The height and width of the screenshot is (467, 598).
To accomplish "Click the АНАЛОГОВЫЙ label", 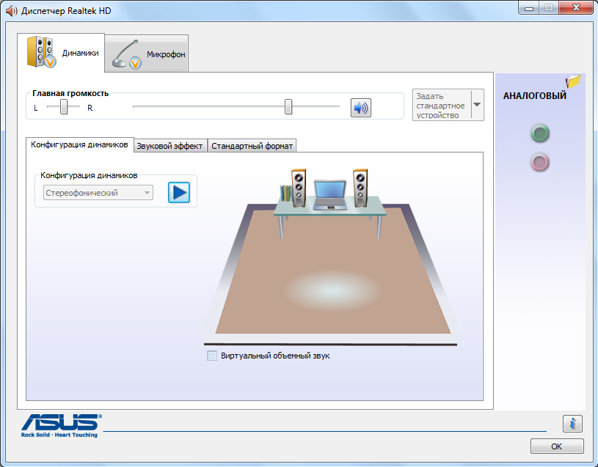I will tap(535, 95).
